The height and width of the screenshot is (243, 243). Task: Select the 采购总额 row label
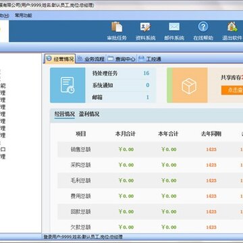coord(80,165)
